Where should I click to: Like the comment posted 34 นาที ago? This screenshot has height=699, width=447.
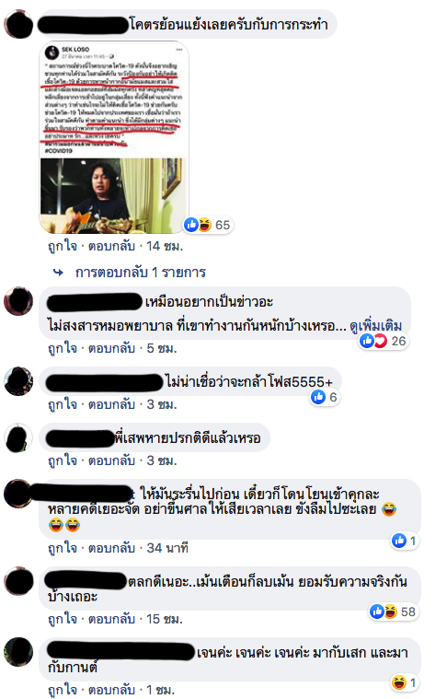click(63, 548)
